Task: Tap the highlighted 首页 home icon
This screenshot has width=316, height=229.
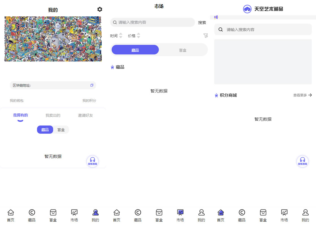Action: tap(220, 212)
